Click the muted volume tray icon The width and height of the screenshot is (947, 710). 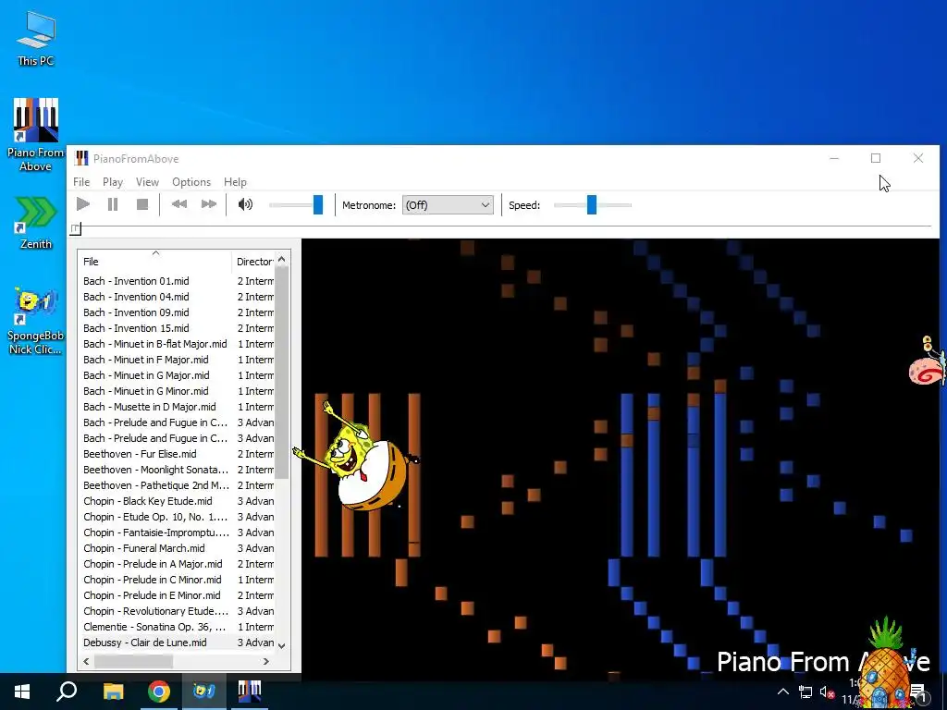tap(827, 692)
